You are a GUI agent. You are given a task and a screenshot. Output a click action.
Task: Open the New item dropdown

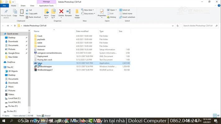tap(88, 10)
